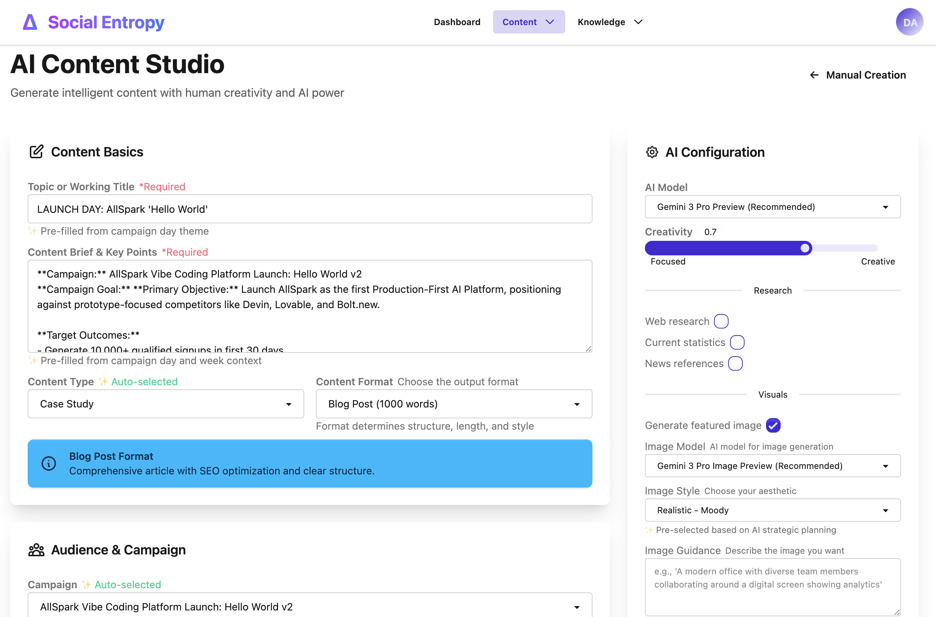Click the Manual Creation link
Image resolution: width=936 pixels, height=617 pixels.
click(x=865, y=75)
